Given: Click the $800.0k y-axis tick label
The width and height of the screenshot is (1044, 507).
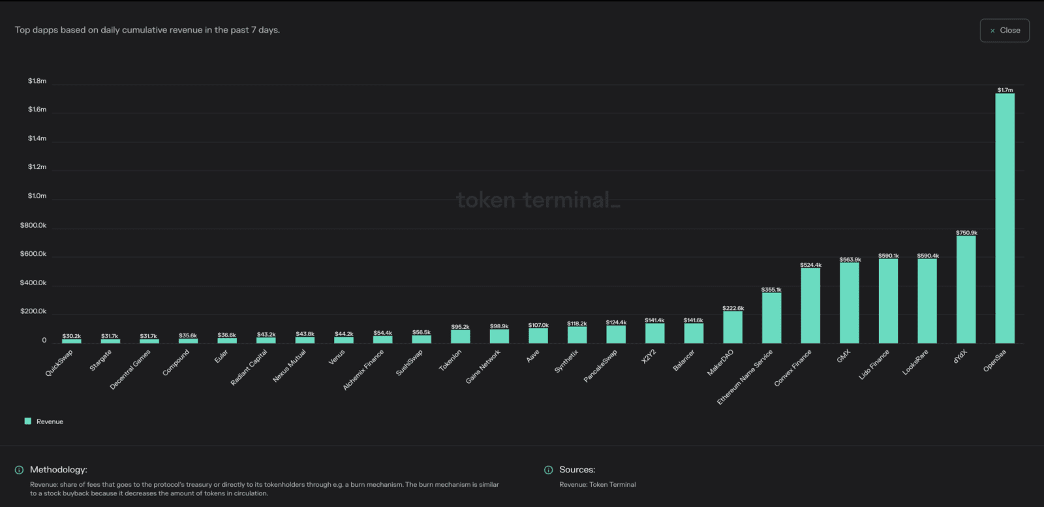Looking at the screenshot, I should pos(33,225).
